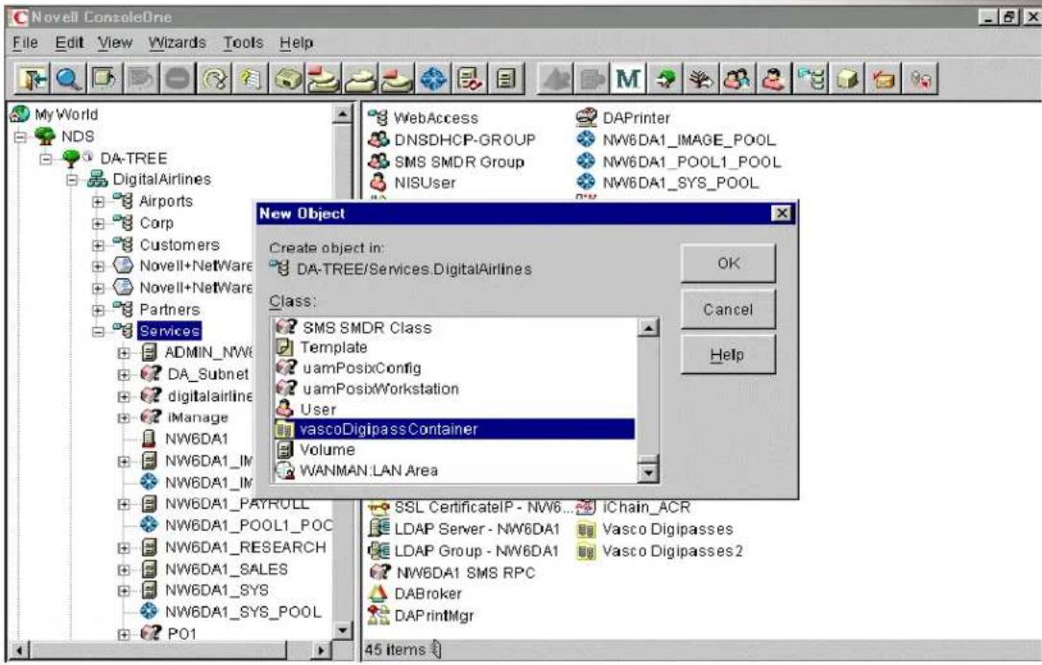Expand the Airports container

click(x=98, y=202)
